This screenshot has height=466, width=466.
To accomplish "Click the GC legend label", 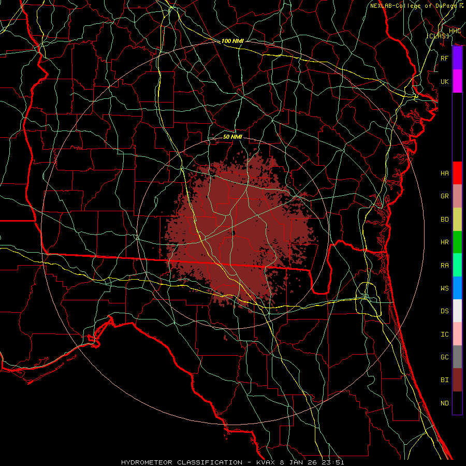I will pyautogui.click(x=445, y=357).
